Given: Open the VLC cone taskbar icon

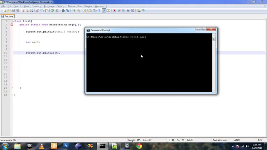Looking at the screenshot, I should (42, 146).
